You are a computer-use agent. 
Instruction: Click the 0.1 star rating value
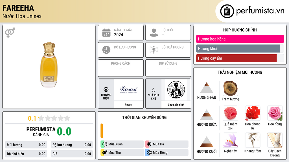[32, 118]
